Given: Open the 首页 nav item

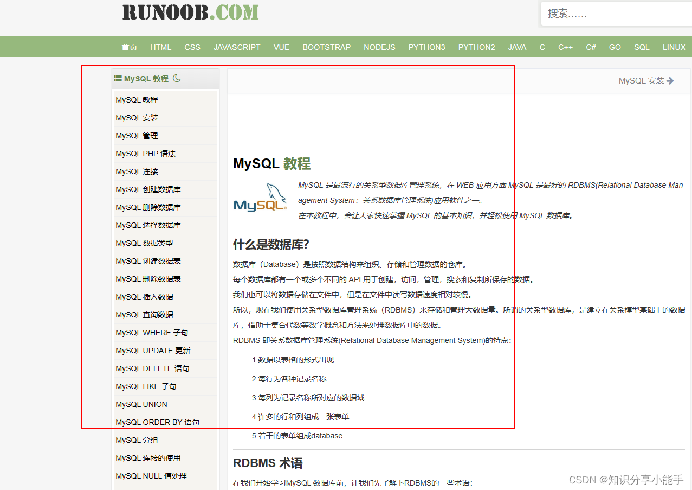Looking at the screenshot, I should click(x=130, y=47).
